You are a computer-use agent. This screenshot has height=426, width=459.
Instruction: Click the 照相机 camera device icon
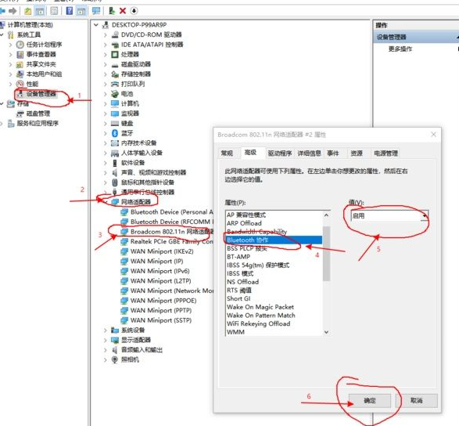(x=115, y=359)
